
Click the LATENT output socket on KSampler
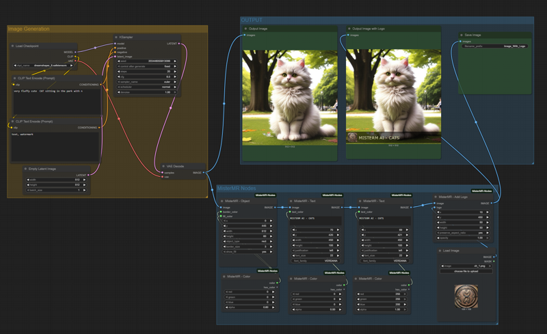(x=179, y=44)
